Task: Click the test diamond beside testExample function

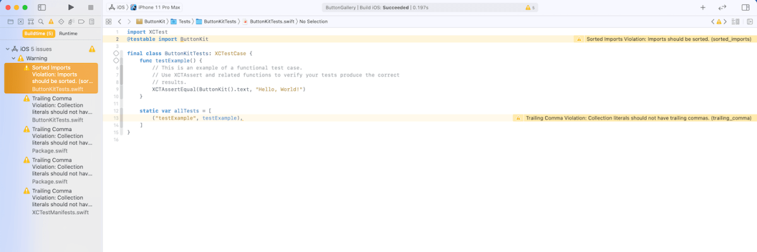Action: pos(116,61)
